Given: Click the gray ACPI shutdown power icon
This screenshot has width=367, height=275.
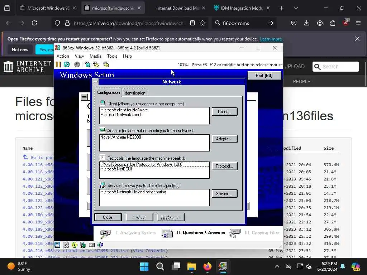Looking at the screenshot, I should click(x=77, y=64).
